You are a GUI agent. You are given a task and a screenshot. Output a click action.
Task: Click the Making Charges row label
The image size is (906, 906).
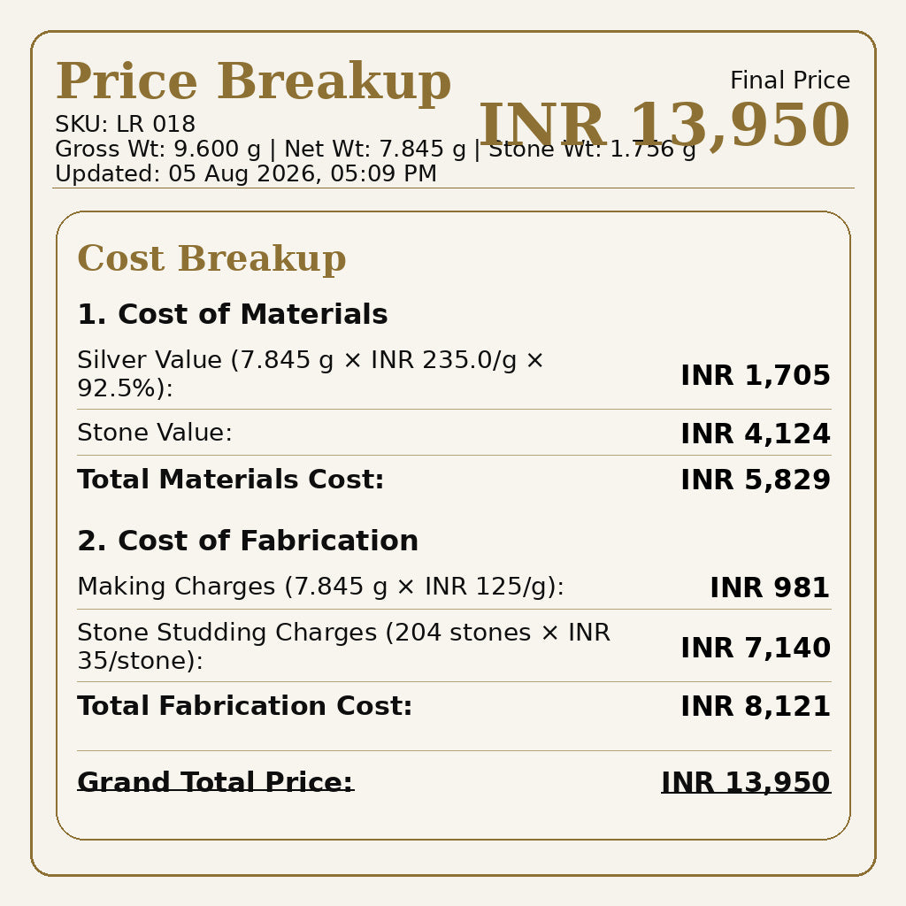point(320,587)
